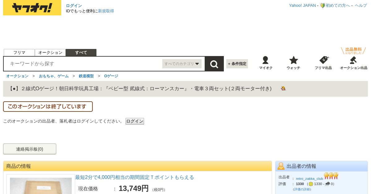Click the seller medal rating icons

[x=331, y=176]
